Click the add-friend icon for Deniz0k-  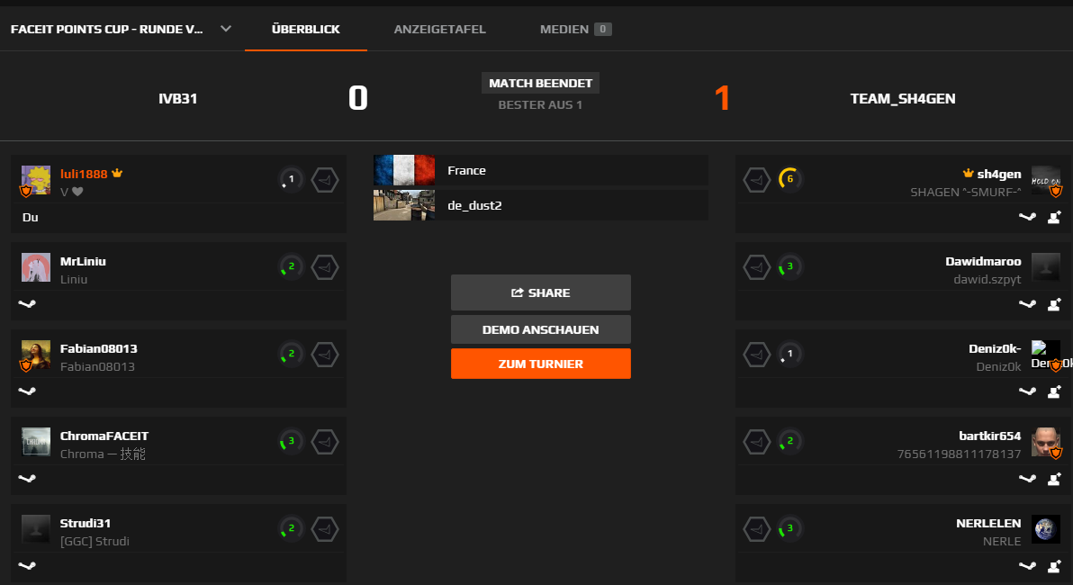tap(1054, 391)
